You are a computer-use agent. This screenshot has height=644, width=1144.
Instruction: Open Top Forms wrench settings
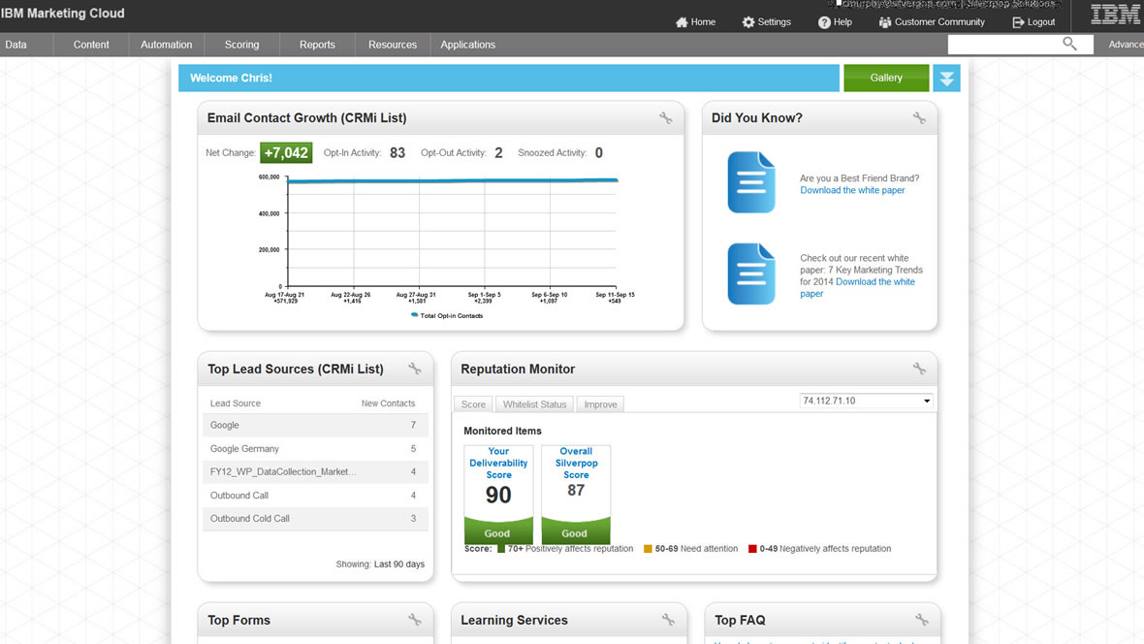pyautogui.click(x=414, y=620)
